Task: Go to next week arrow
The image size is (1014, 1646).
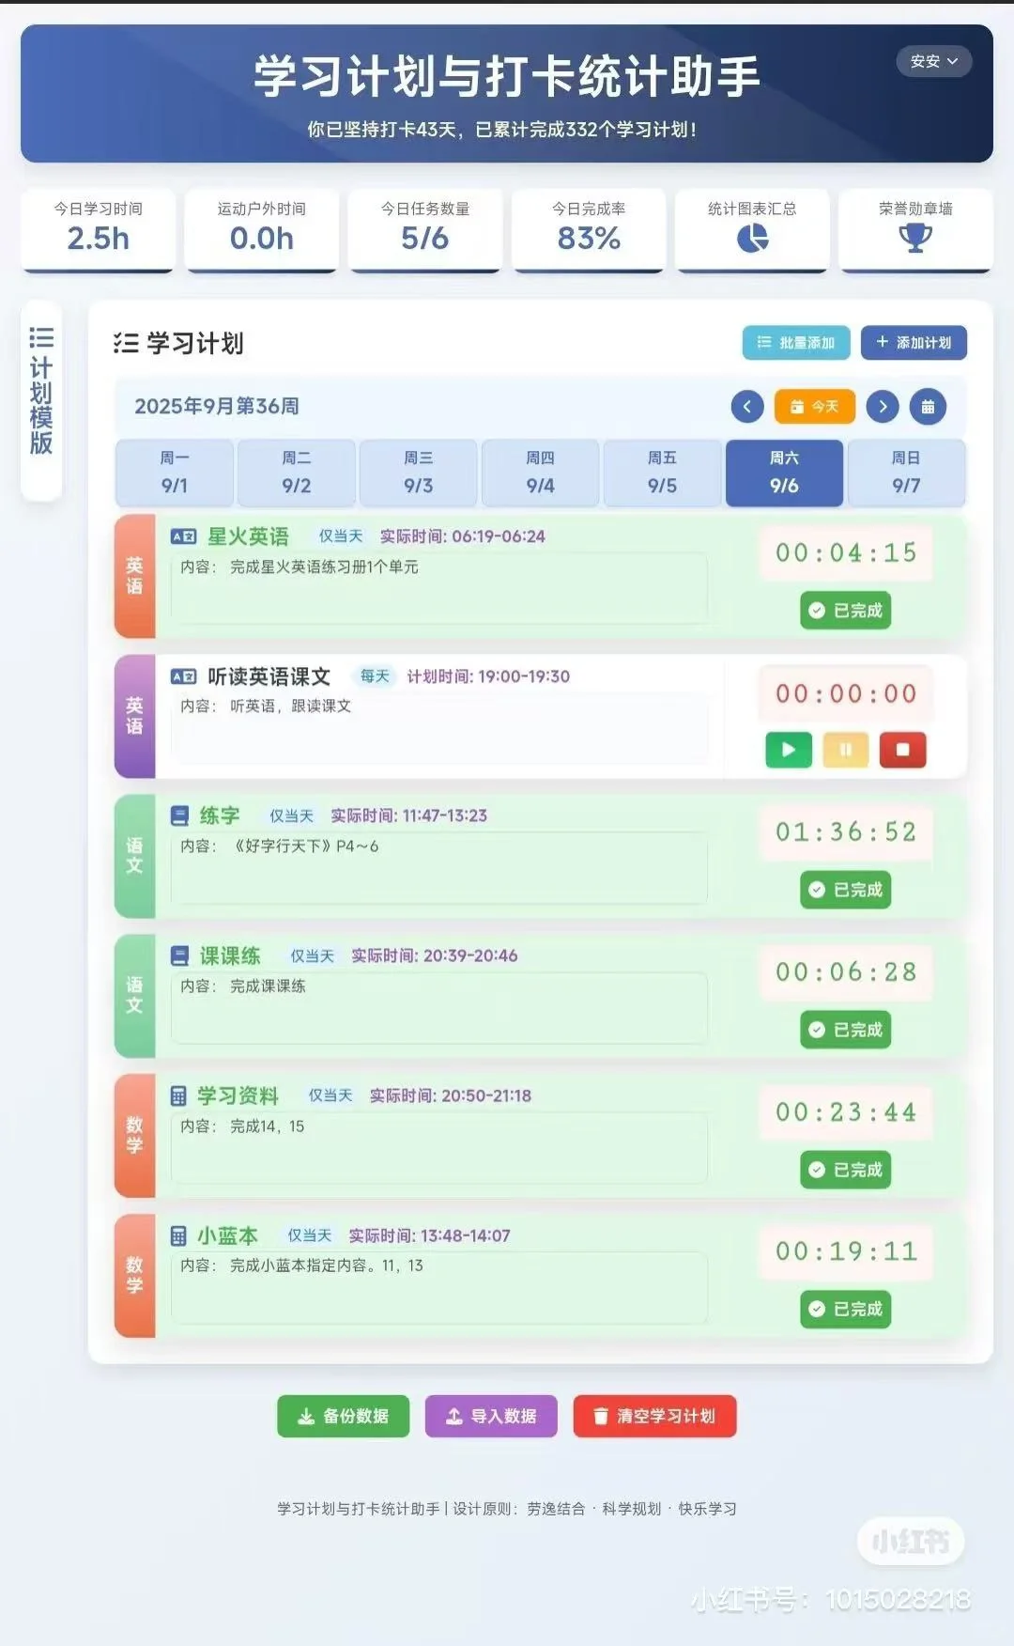Action: 883,407
